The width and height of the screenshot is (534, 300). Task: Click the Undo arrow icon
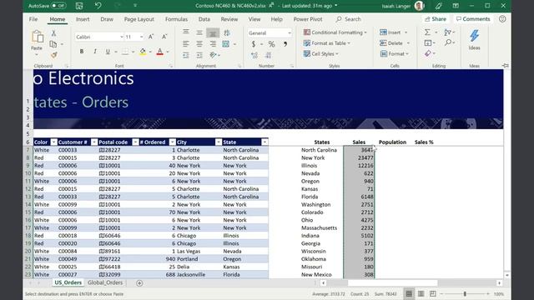98,6
